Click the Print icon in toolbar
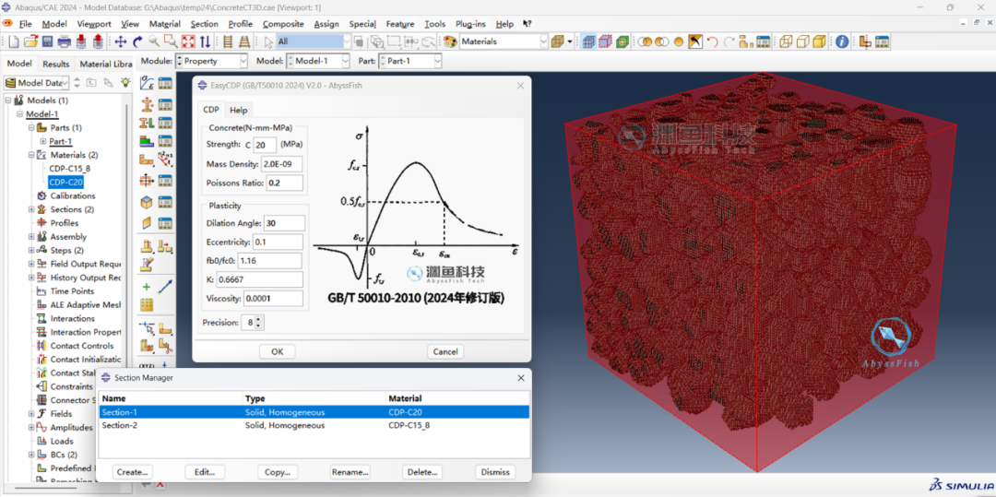This screenshot has height=497, width=996. point(65,41)
